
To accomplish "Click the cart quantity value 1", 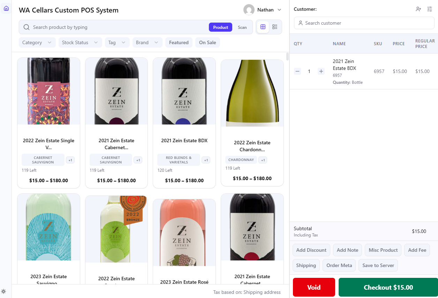I will tap(309, 71).
